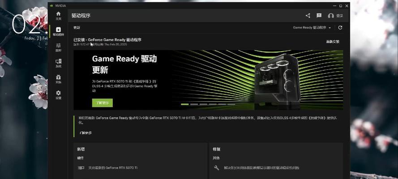Click the 驱动程序 page title in header

(81, 16)
